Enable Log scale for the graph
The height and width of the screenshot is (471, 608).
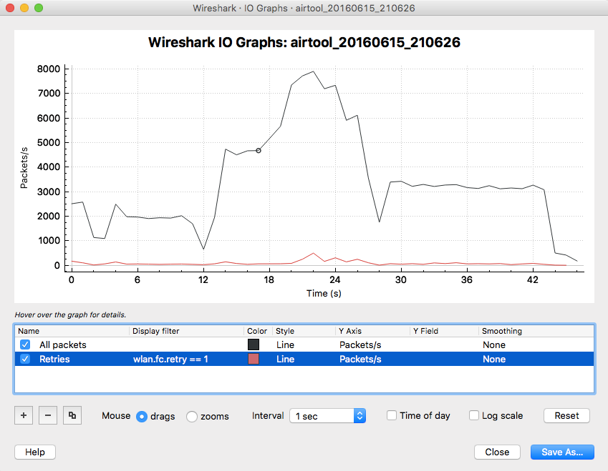[473, 415]
